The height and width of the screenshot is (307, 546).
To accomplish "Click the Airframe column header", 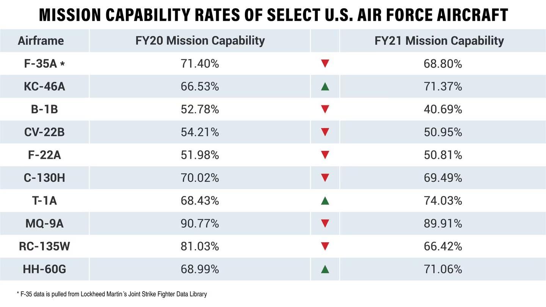I will coord(41,41).
